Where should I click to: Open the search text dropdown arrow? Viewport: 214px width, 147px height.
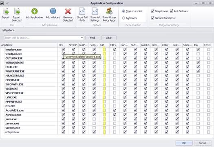tap(82, 37)
